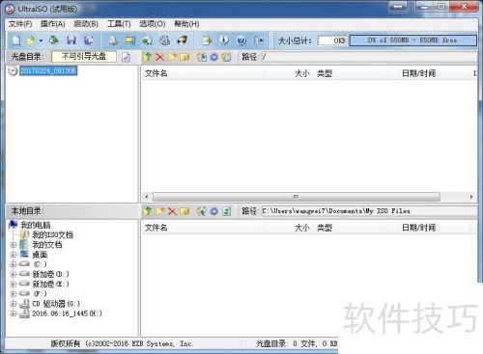Click green up-arrow in local directory toolbar
Viewport: 483px width, 354px height.
(148, 211)
